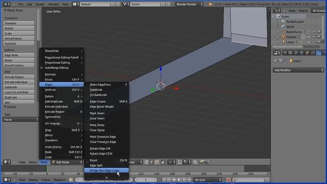Select World in the outliner

(290, 27)
